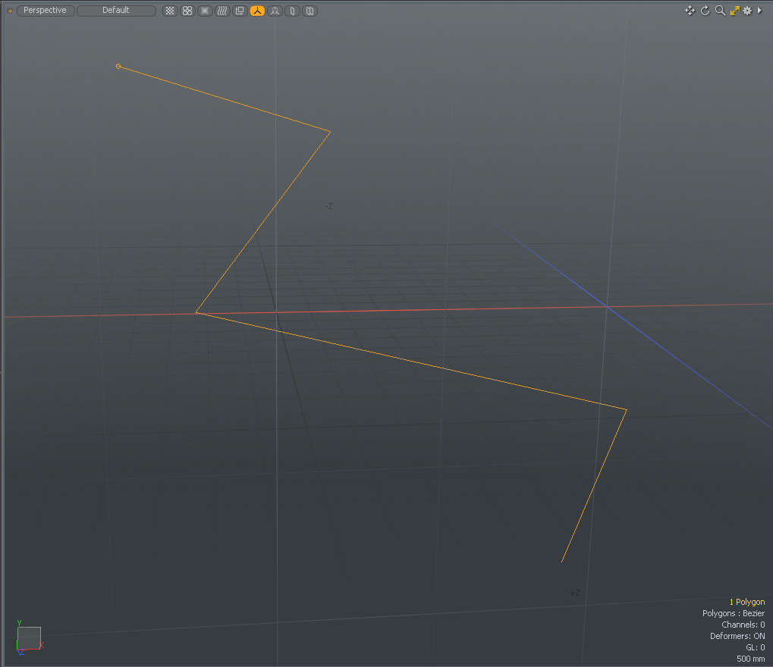773x667 pixels.
Task: Click the checkerboard pattern icon in viewport toolbar
Action: 170,11
